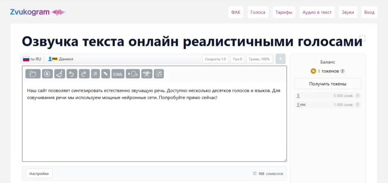Click the expand icon beside the heading
This screenshot has width=388, height=183.
click(362, 38)
